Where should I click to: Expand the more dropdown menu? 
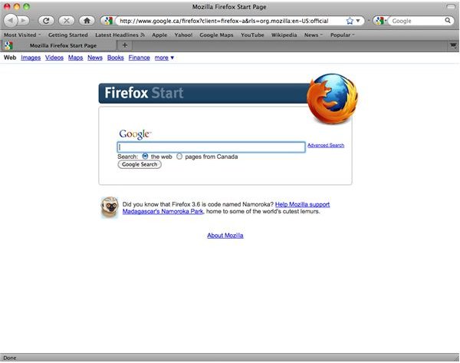[x=164, y=58]
